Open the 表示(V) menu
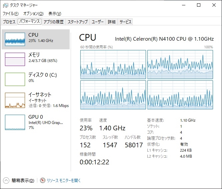Screen dimensions: 222x189 click(x=55, y=14)
